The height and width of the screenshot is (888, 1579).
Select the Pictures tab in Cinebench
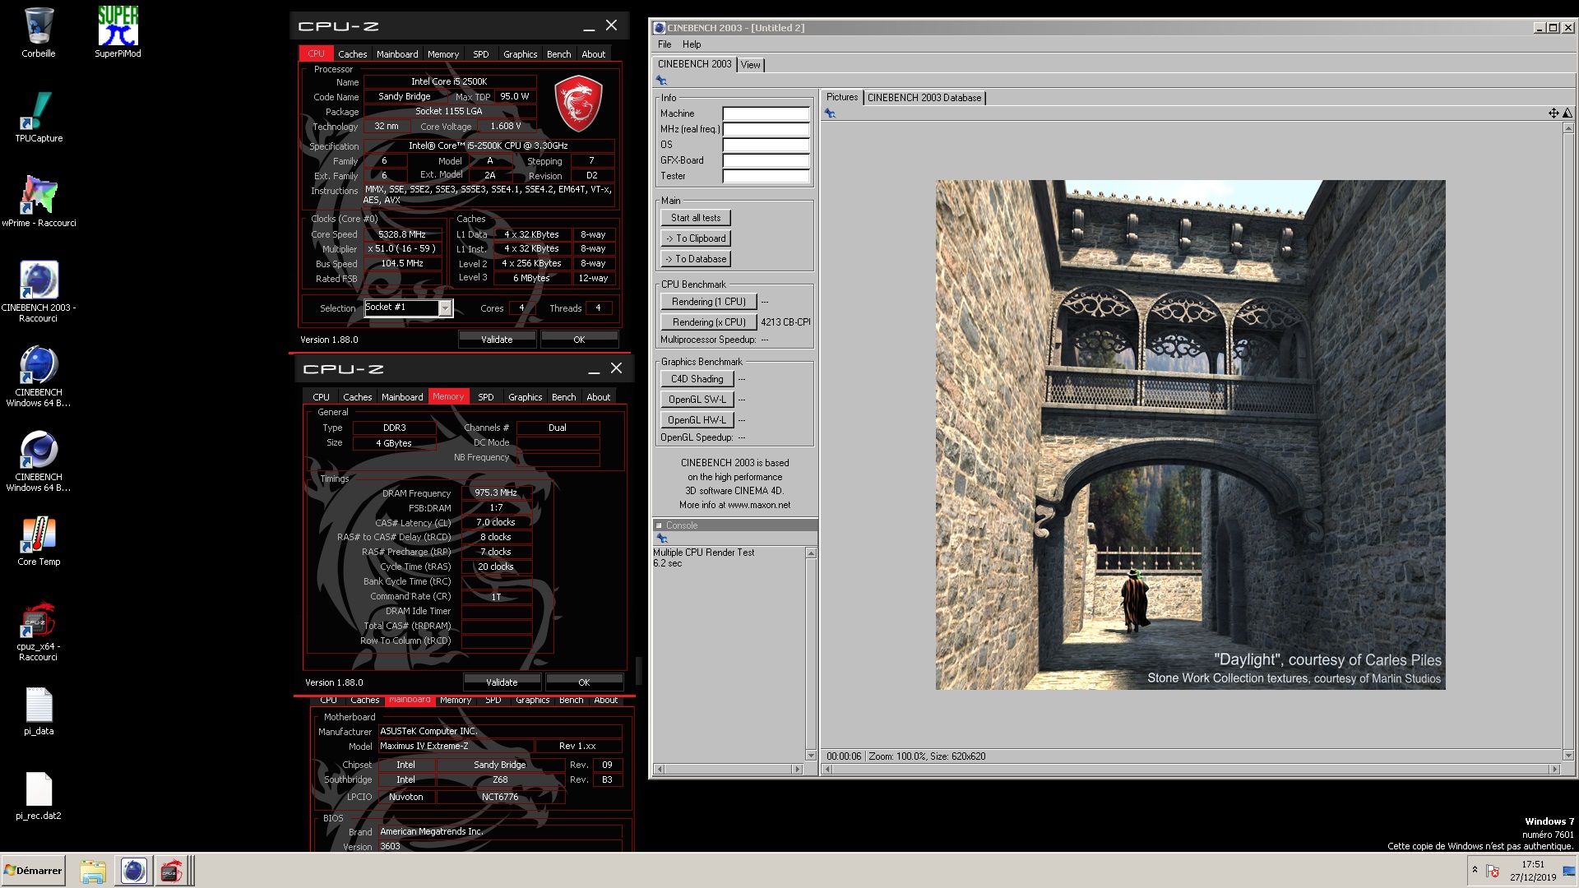(842, 97)
